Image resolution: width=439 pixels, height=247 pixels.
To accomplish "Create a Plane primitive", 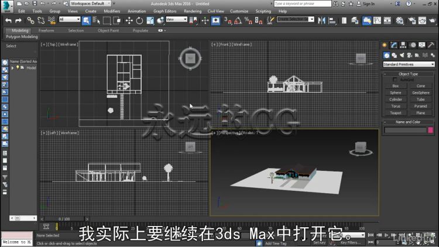I will [420, 113].
